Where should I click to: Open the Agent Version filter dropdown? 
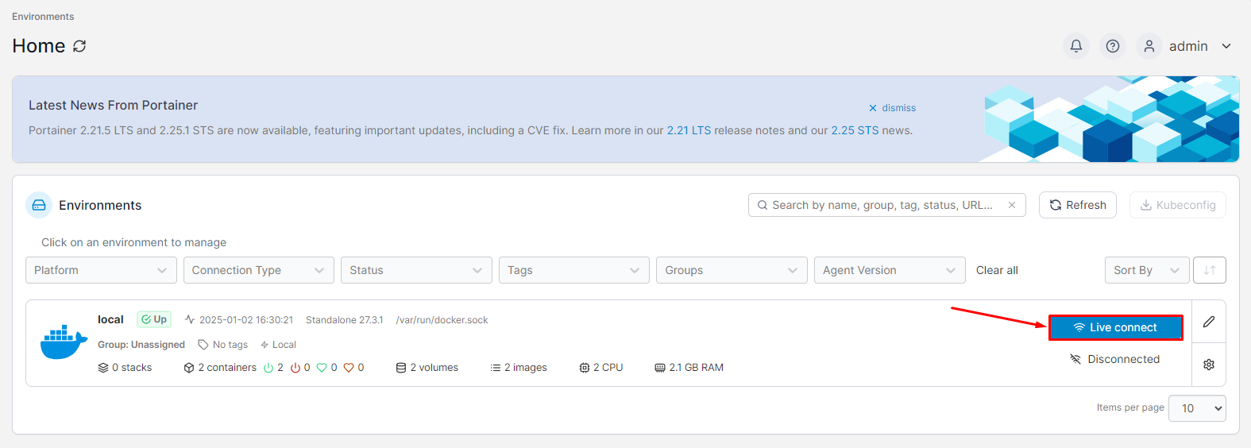[x=890, y=270]
